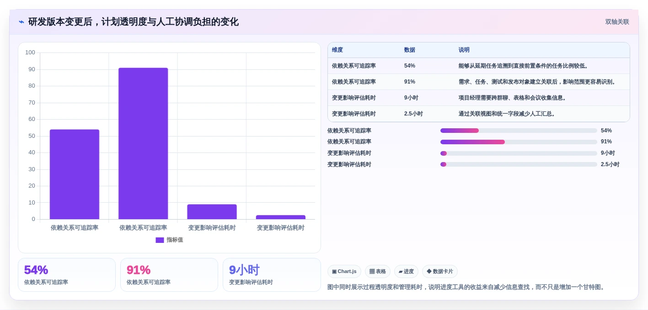This screenshot has width=648, height=310.
Task: Click the Chart.js chip
Action: point(344,271)
